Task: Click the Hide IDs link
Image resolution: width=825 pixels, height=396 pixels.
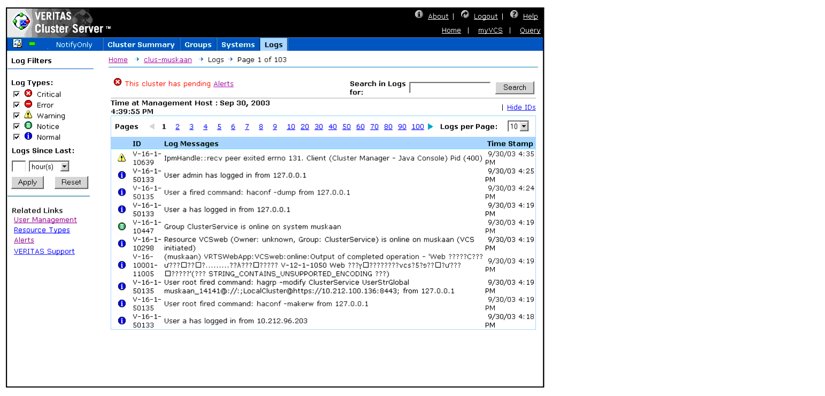Action: coord(521,107)
